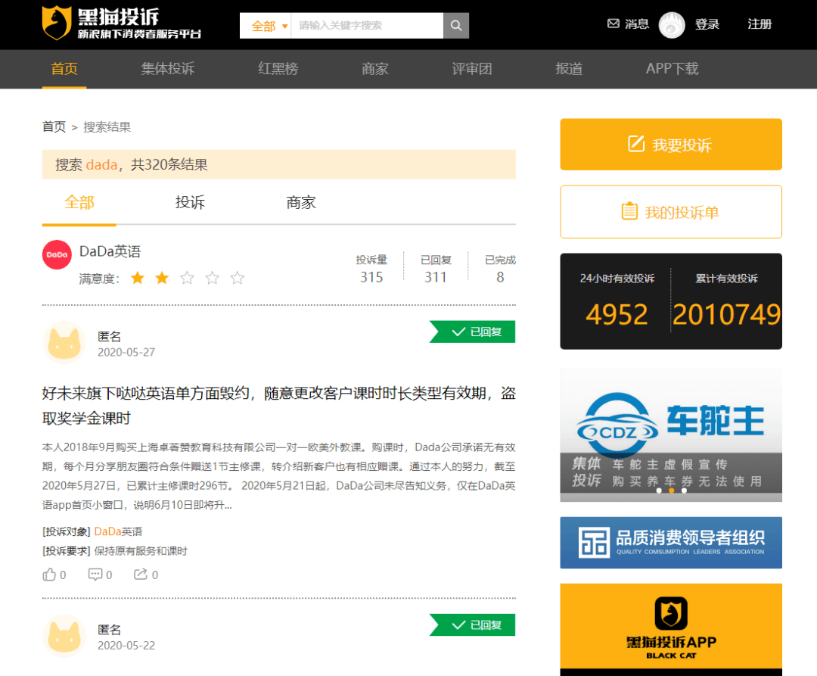Click 消息 link in header

click(637, 24)
